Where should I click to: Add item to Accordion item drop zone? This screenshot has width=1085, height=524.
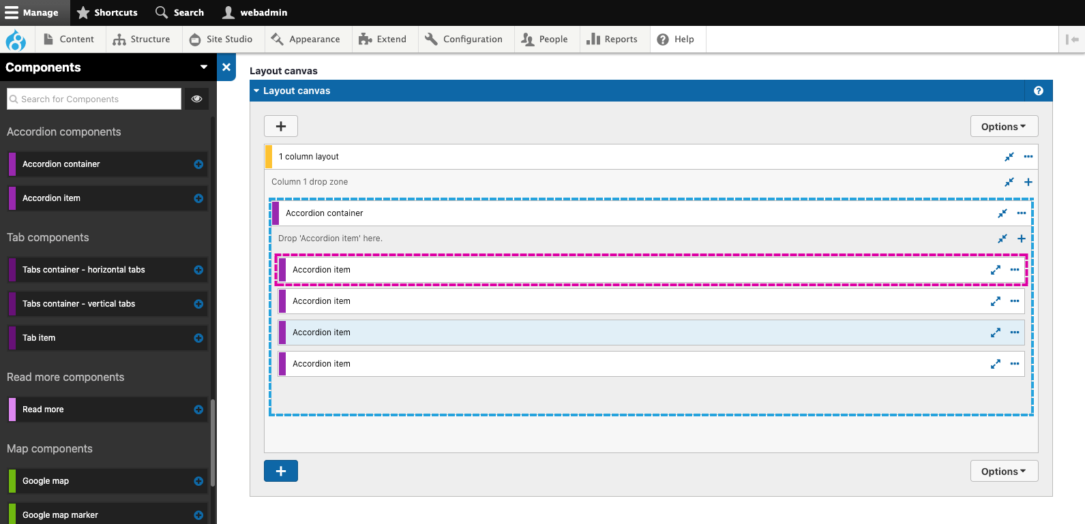[x=1022, y=238]
